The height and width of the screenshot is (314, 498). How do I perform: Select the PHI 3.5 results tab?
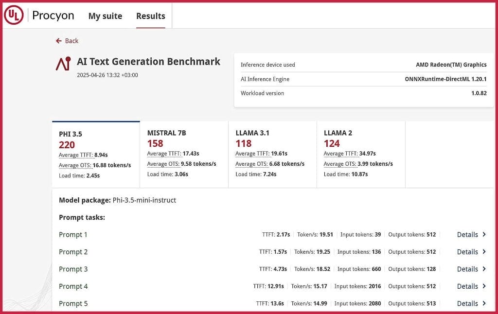click(96, 155)
